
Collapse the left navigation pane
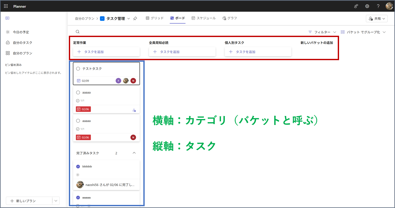7,18
